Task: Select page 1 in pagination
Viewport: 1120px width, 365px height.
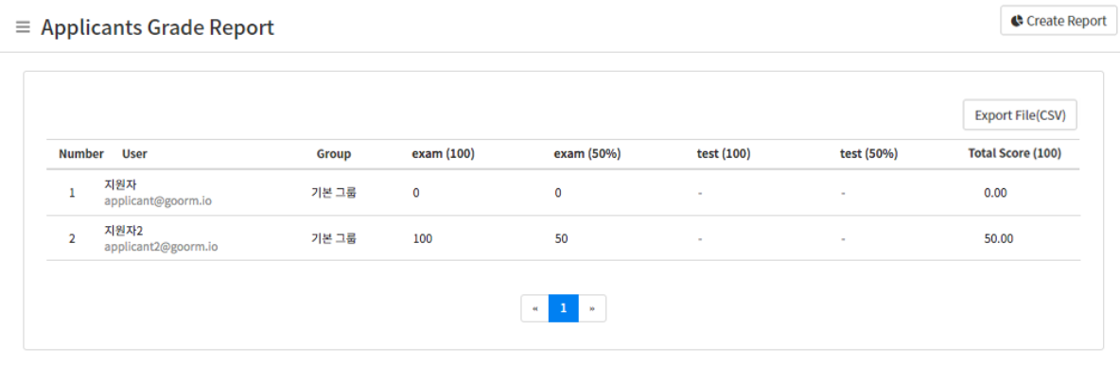Action: coord(564,308)
